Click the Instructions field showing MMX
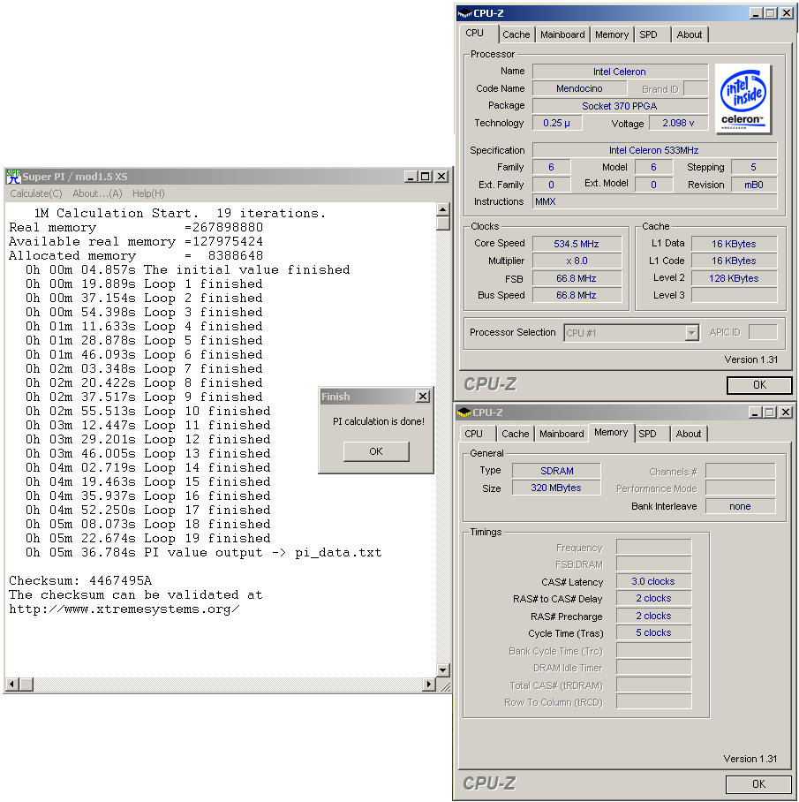The image size is (799, 802). click(x=654, y=201)
